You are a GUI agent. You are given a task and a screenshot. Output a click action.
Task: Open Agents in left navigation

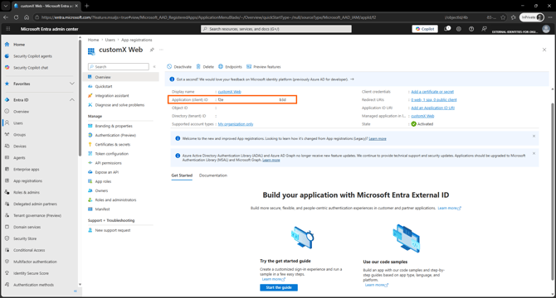[19, 158]
